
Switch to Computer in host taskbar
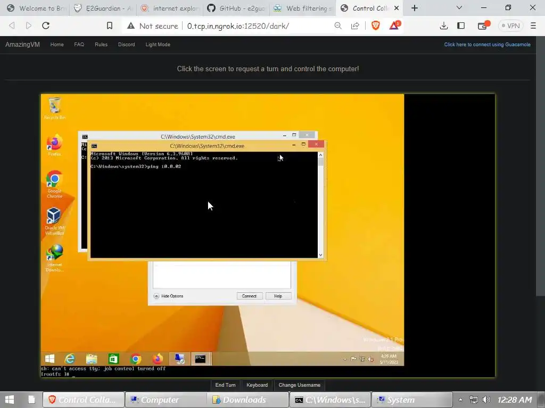[166, 399]
